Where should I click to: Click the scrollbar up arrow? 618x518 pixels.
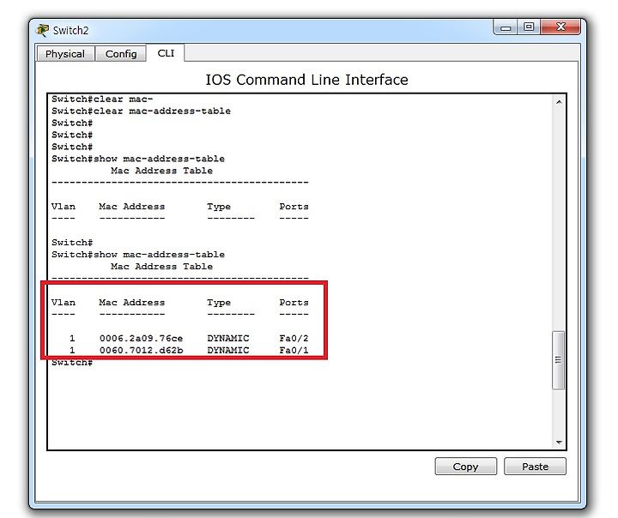click(x=559, y=102)
